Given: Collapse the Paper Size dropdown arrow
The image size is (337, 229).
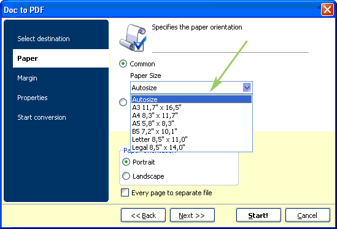Looking at the screenshot, I should 247,88.
